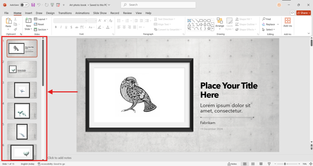Viewport: 313px width, 166px height.
Task: Toggle Italic text formatting
Action: tap(61, 27)
